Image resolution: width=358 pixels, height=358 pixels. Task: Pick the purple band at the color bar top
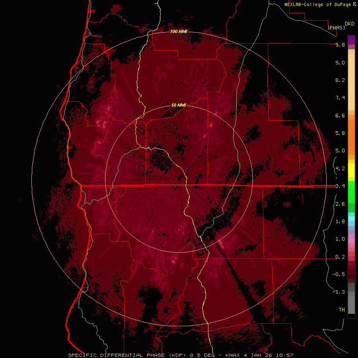(x=351, y=40)
